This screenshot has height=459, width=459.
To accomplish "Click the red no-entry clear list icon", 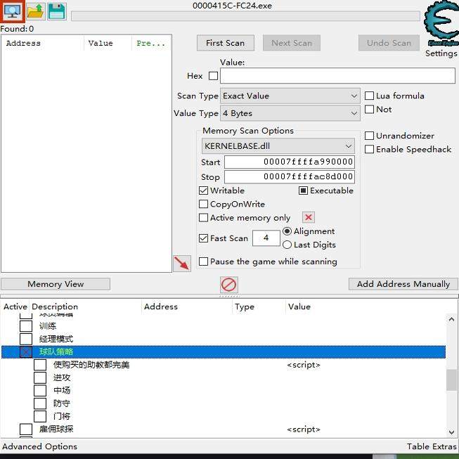I will coord(229,285).
